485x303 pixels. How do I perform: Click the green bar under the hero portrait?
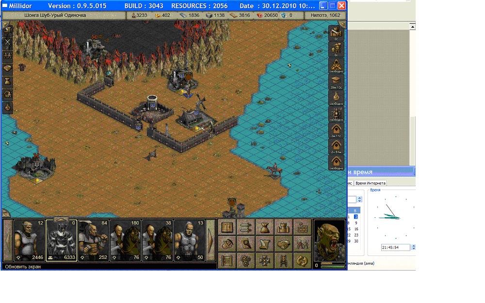333,266
